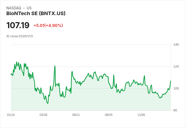Select the 100 price axis label
This screenshot has width=186, height=128.
coord(176,88)
